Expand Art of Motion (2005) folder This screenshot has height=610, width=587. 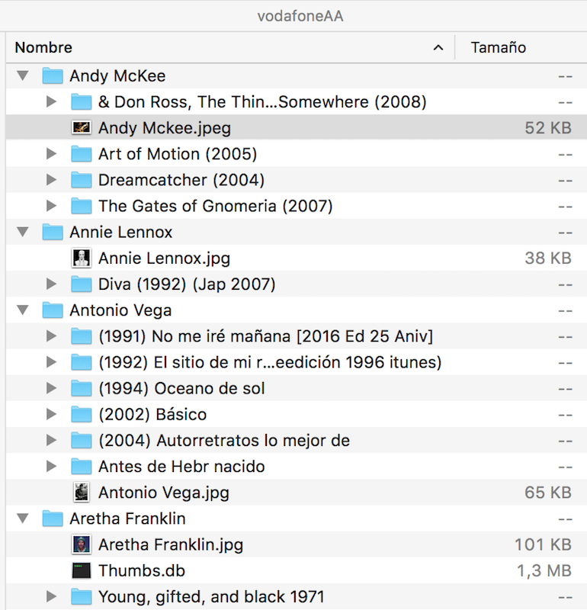coord(51,154)
